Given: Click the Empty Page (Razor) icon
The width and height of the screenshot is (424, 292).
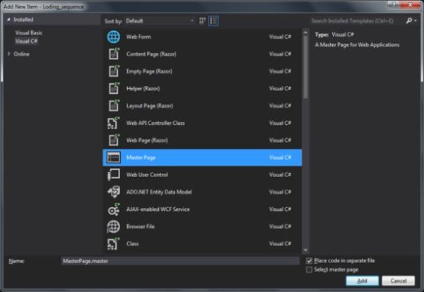Looking at the screenshot, I should click(x=114, y=71).
